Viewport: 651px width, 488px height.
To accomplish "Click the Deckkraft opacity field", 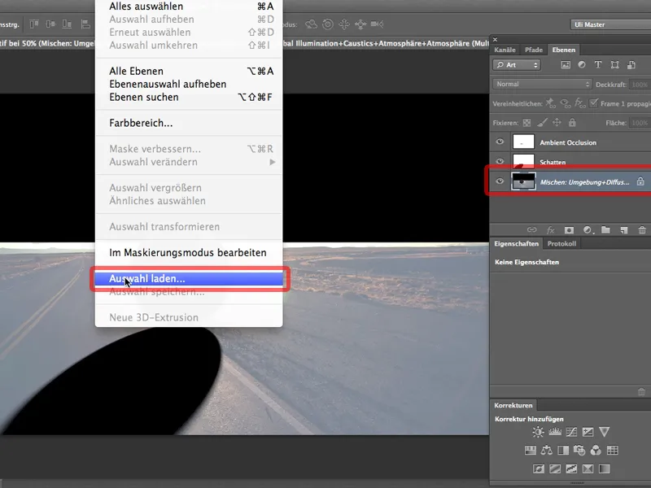I will coord(640,85).
